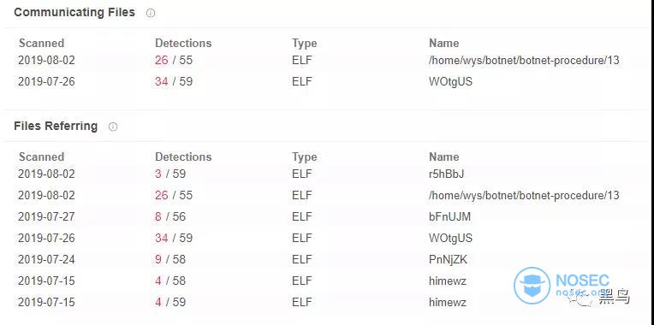Open the r5hBbJ file entry
Screen dimensions: 654x325
[x=446, y=174]
